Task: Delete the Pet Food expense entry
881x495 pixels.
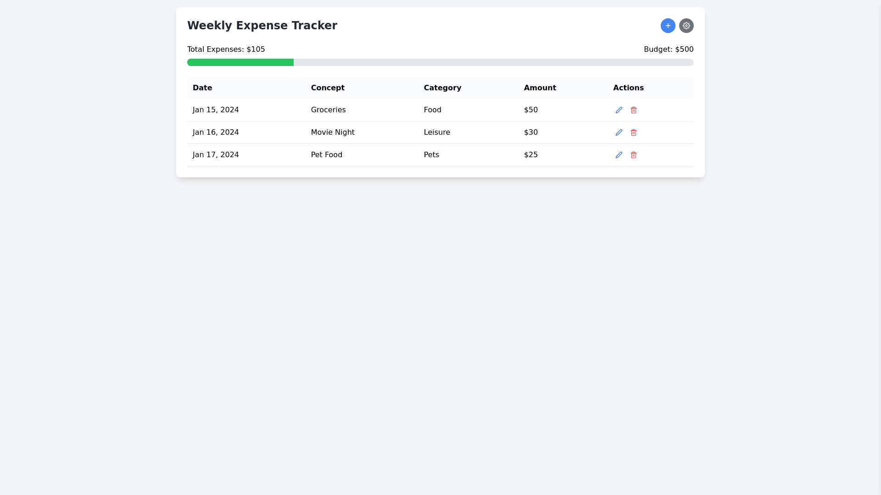Action: [x=633, y=155]
